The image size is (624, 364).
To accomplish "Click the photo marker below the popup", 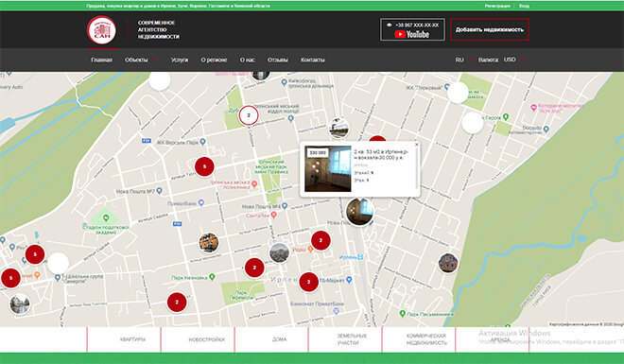I will (x=360, y=212).
